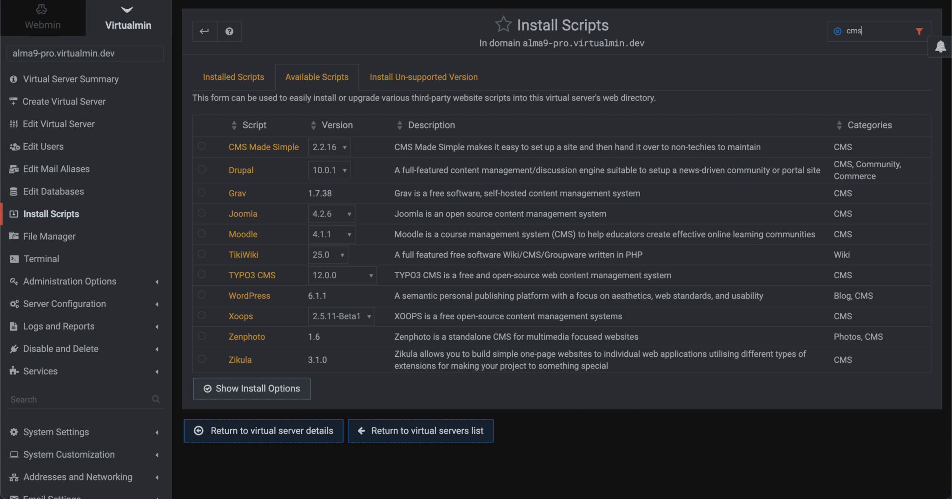
Task: Click the Install Scripts sidebar icon
Action: (14, 214)
